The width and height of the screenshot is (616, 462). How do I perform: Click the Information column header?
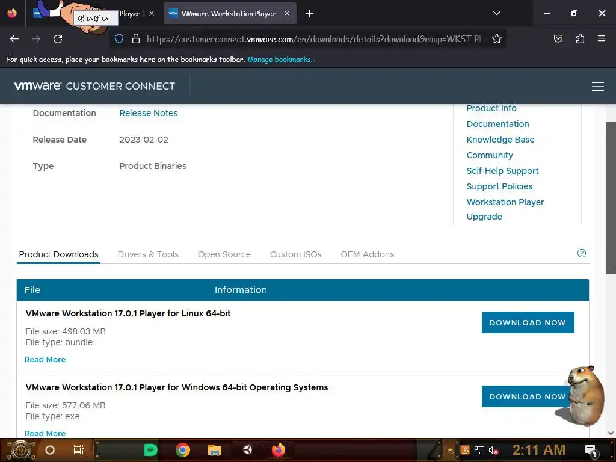(241, 290)
